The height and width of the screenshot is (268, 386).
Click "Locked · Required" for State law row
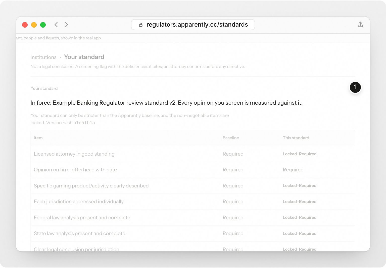(300, 234)
